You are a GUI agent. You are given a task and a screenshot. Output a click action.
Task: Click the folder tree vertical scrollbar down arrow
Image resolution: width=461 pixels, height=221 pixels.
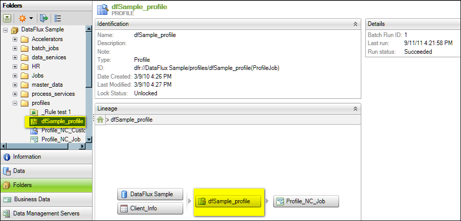coord(89,139)
